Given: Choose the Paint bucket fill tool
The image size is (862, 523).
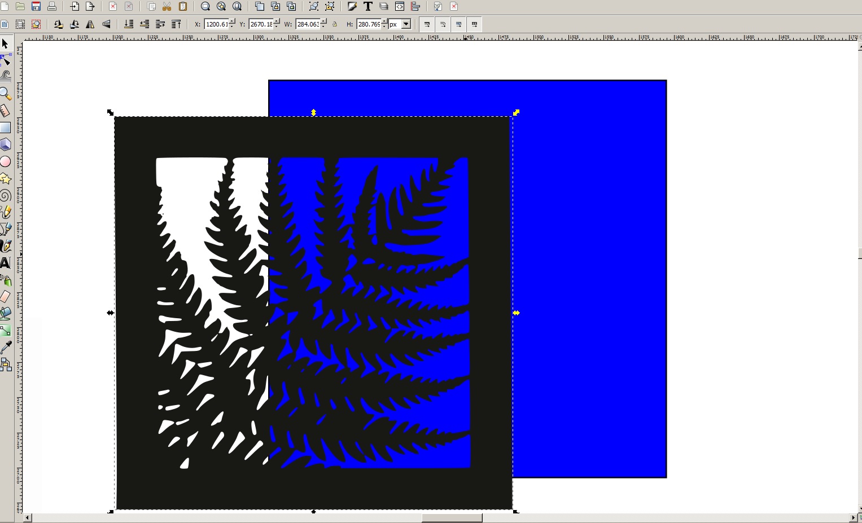Looking at the screenshot, I should [x=5, y=313].
